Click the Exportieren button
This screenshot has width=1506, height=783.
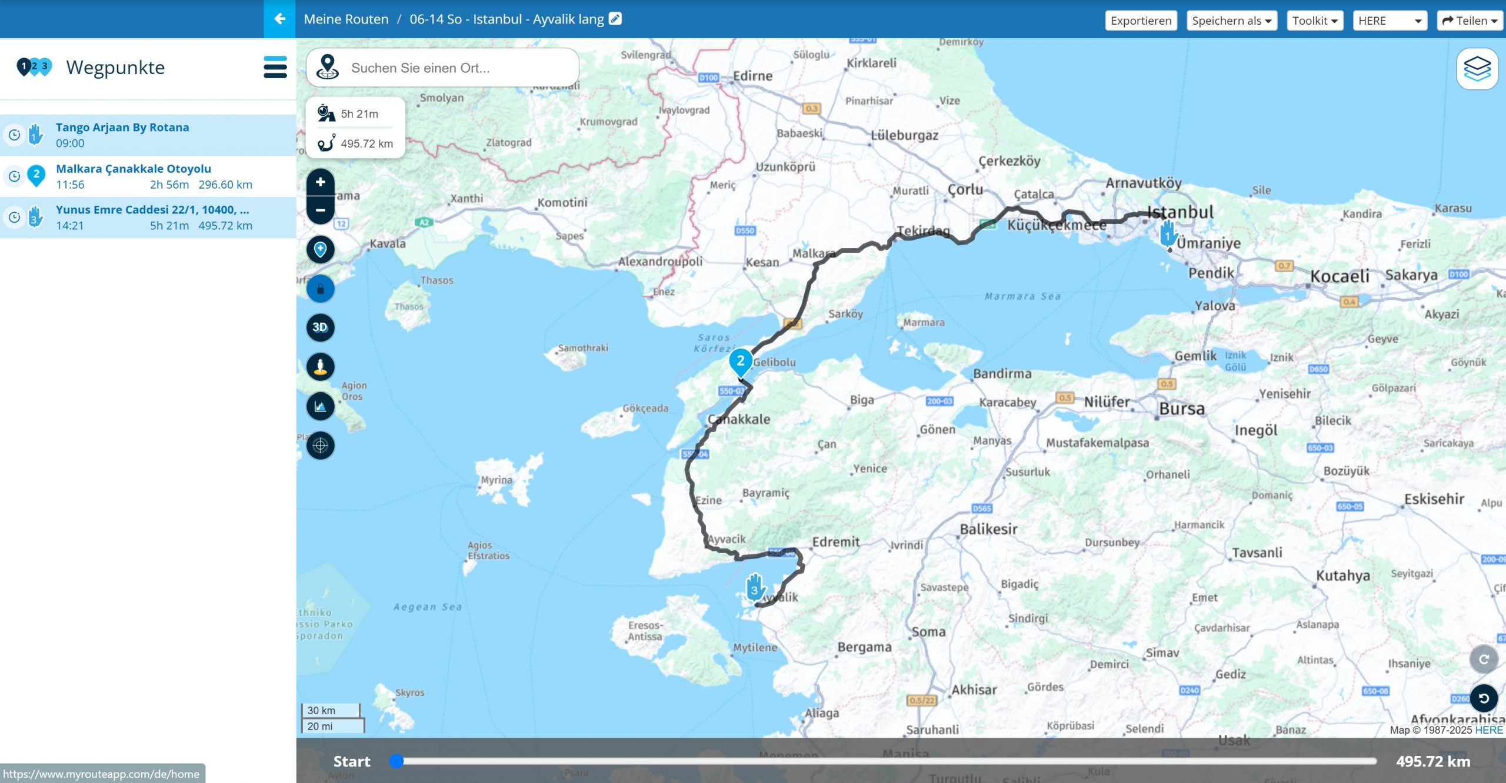(x=1141, y=21)
